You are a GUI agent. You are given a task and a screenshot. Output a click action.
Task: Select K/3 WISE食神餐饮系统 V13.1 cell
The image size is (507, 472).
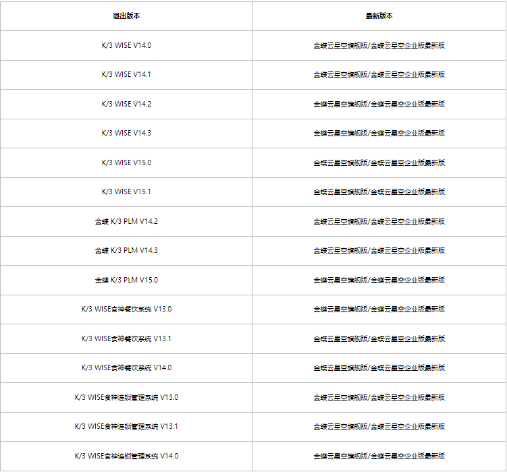pyautogui.click(x=126, y=338)
